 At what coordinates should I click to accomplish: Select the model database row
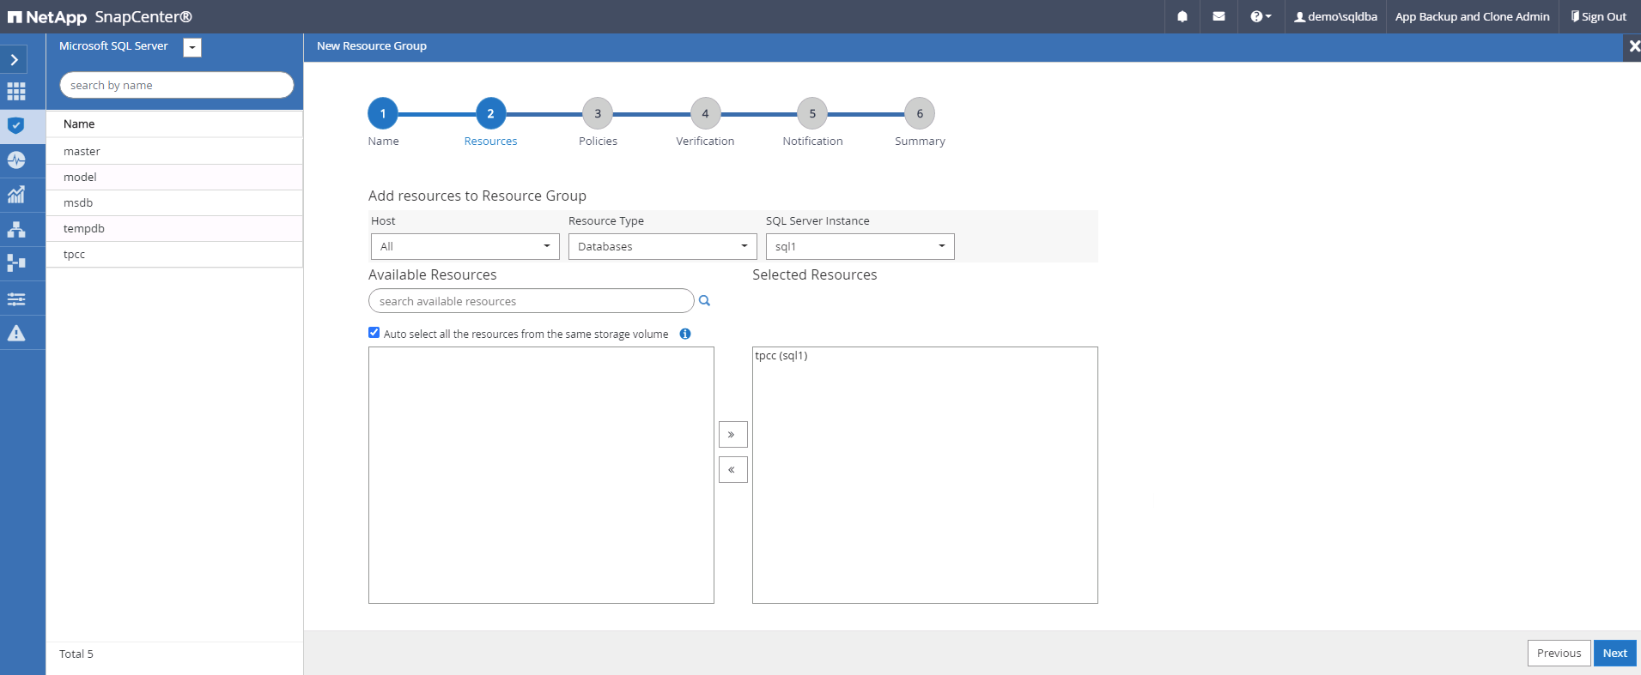point(174,177)
